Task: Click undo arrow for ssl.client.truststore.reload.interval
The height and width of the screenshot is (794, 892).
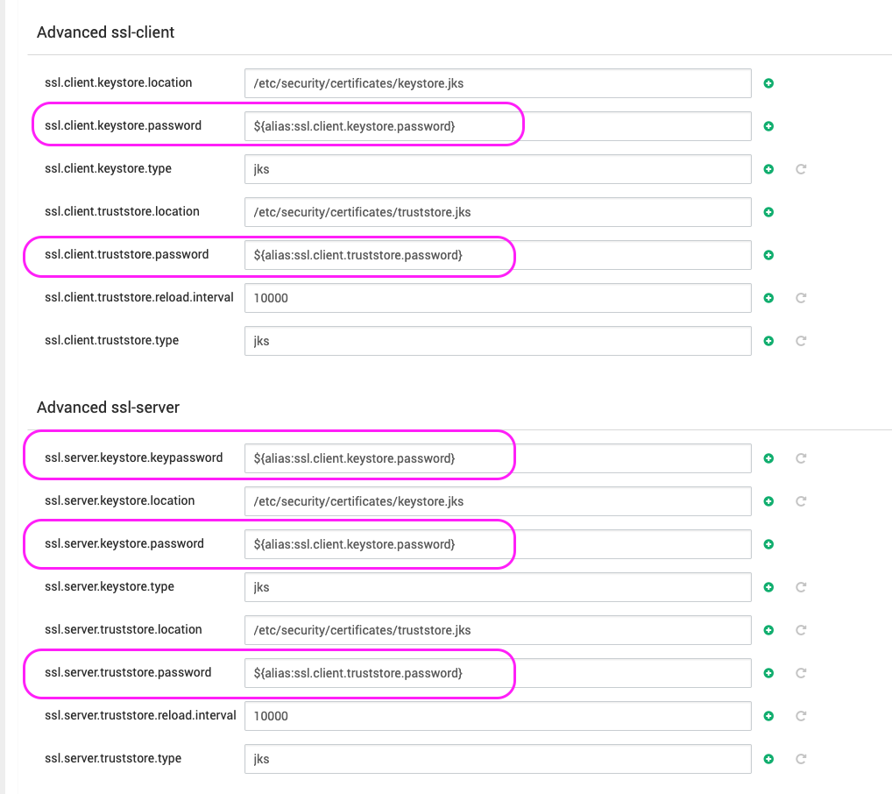Action: tap(800, 298)
